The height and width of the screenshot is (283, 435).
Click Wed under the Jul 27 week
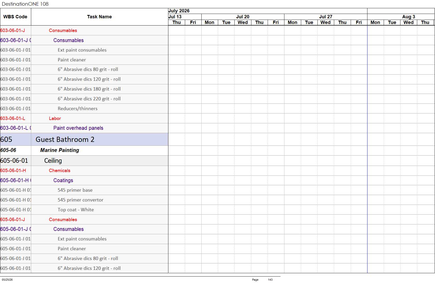[x=326, y=22]
